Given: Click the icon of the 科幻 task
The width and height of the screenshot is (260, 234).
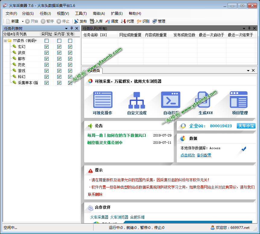Looking at the screenshot, I should [14, 76].
